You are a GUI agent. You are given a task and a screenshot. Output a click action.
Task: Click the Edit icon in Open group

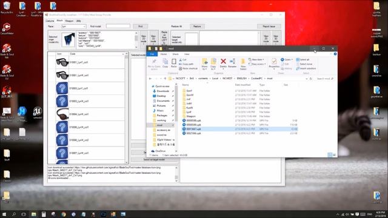(283, 64)
